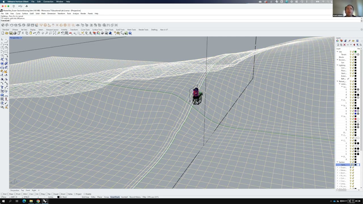
Task: Toggle Osnap in status bar
Action: [106, 197]
